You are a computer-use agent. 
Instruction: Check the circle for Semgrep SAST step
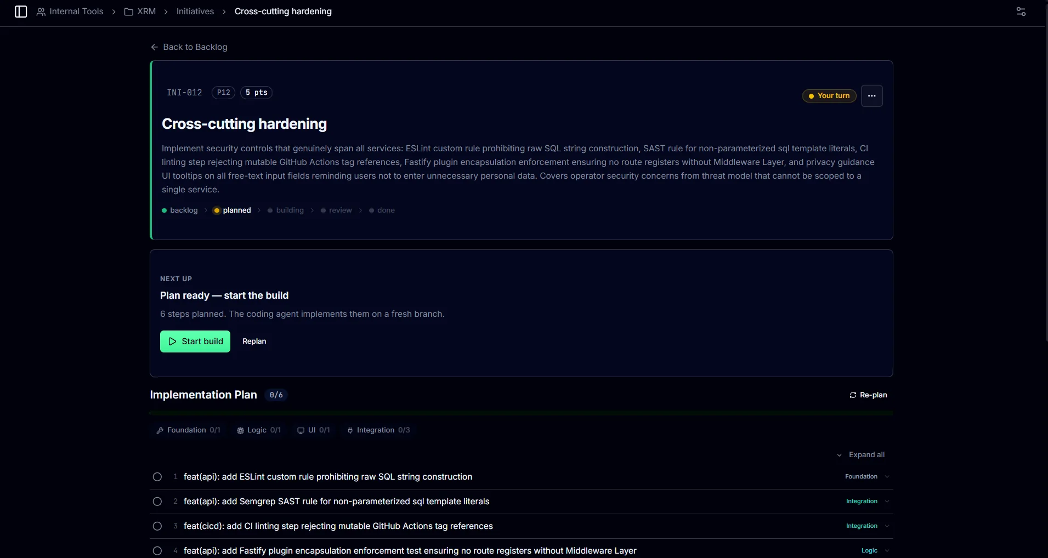(x=157, y=502)
